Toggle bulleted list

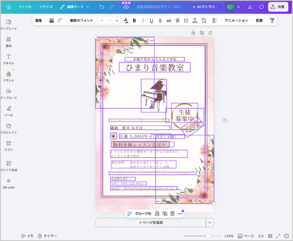186,21
